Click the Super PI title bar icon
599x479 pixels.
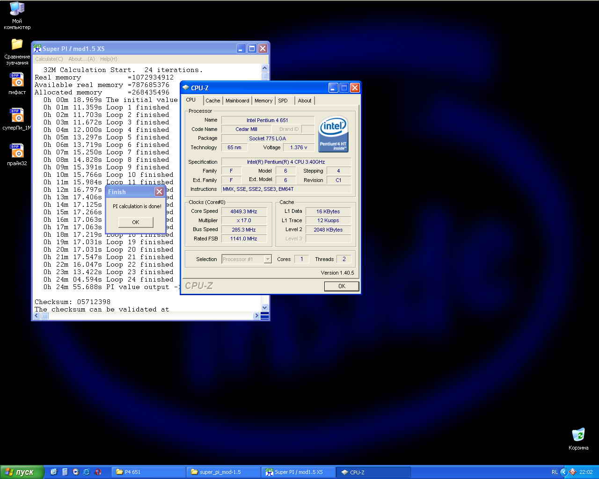pyautogui.click(x=37, y=48)
